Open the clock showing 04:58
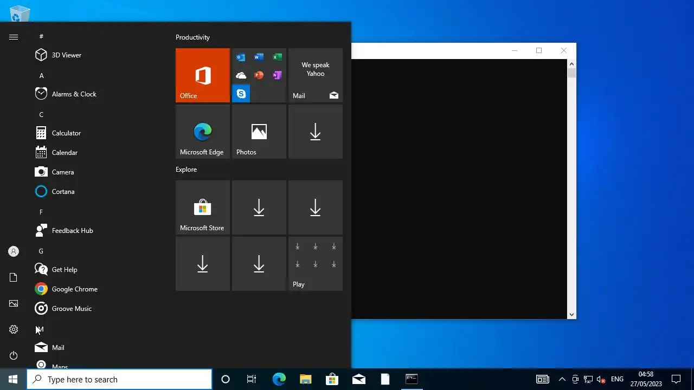The width and height of the screenshot is (694, 390). coord(646,379)
